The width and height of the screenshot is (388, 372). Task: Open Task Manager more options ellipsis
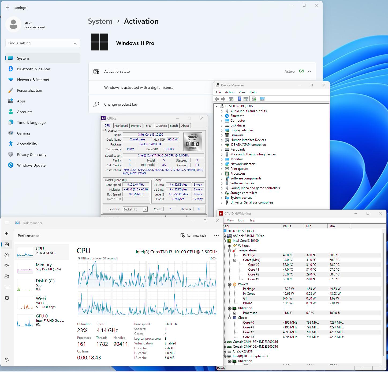pos(217,236)
